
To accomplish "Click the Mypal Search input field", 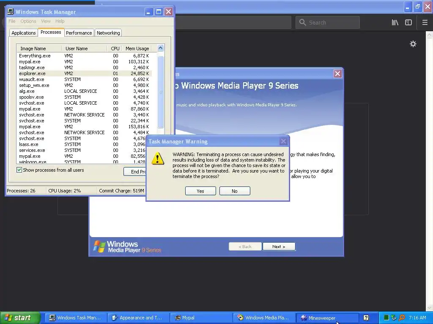I will (x=328, y=22).
